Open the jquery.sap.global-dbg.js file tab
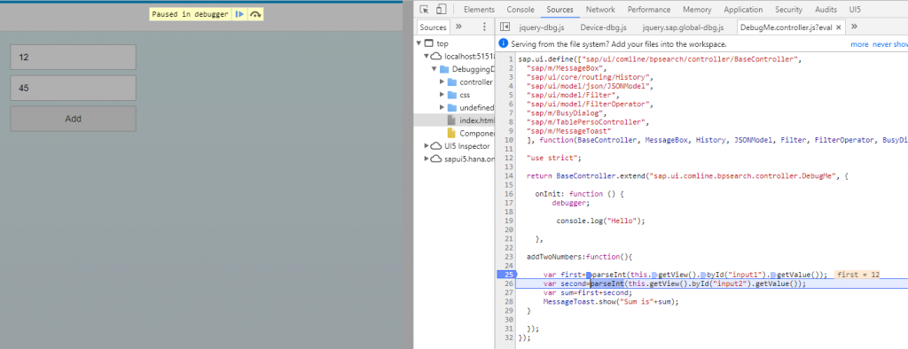 pos(683,27)
